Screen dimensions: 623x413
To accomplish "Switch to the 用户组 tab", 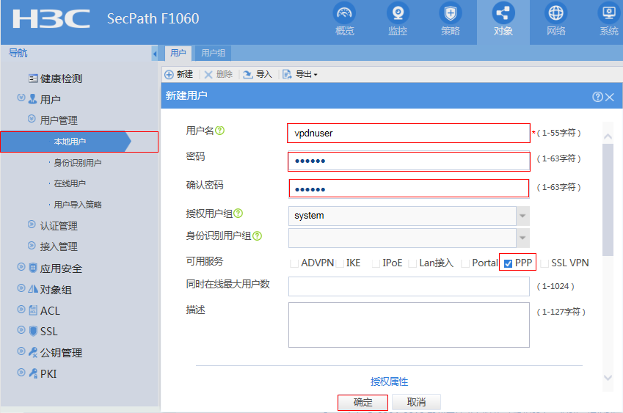I will tap(214, 54).
